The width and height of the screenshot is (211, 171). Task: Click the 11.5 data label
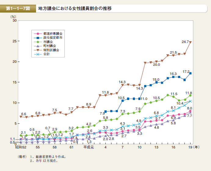pyautogui.click(x=174, y=94)
